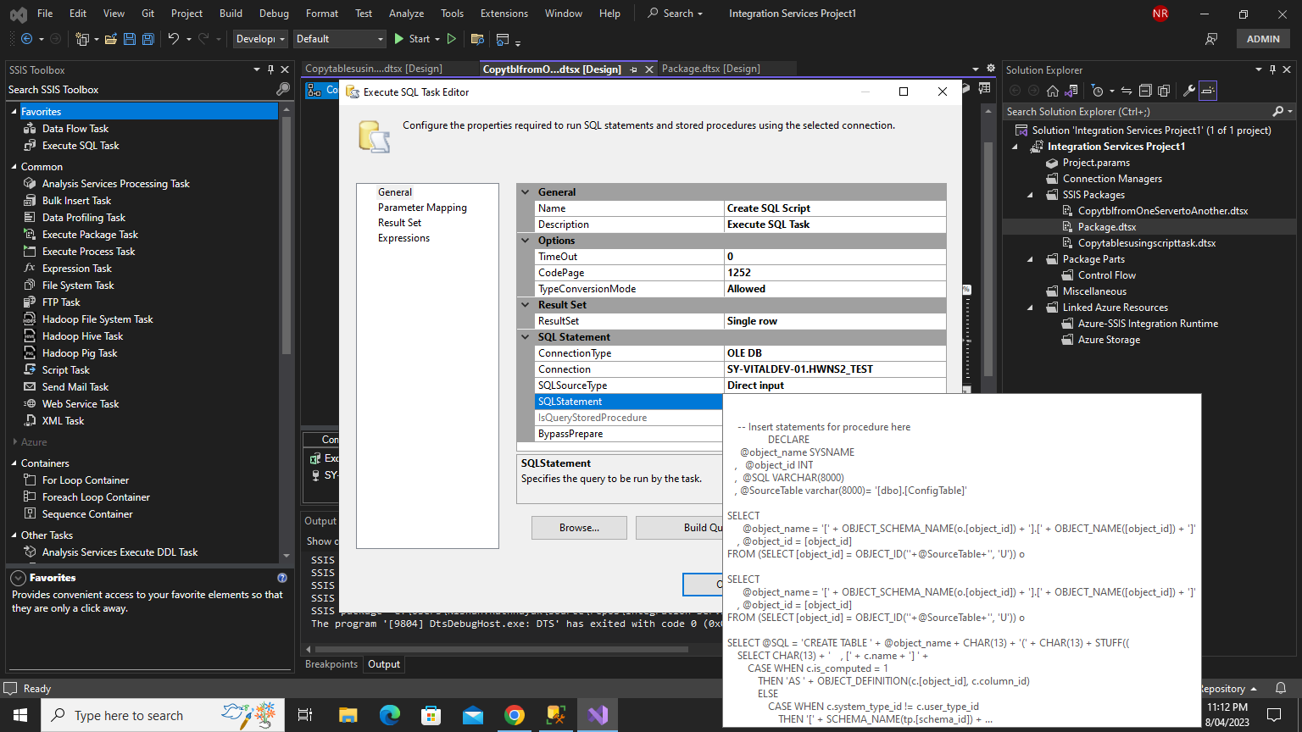Click Show All Files icon in Solution Explorer
Screen dimensions: 1302x732
[1164, 91]
